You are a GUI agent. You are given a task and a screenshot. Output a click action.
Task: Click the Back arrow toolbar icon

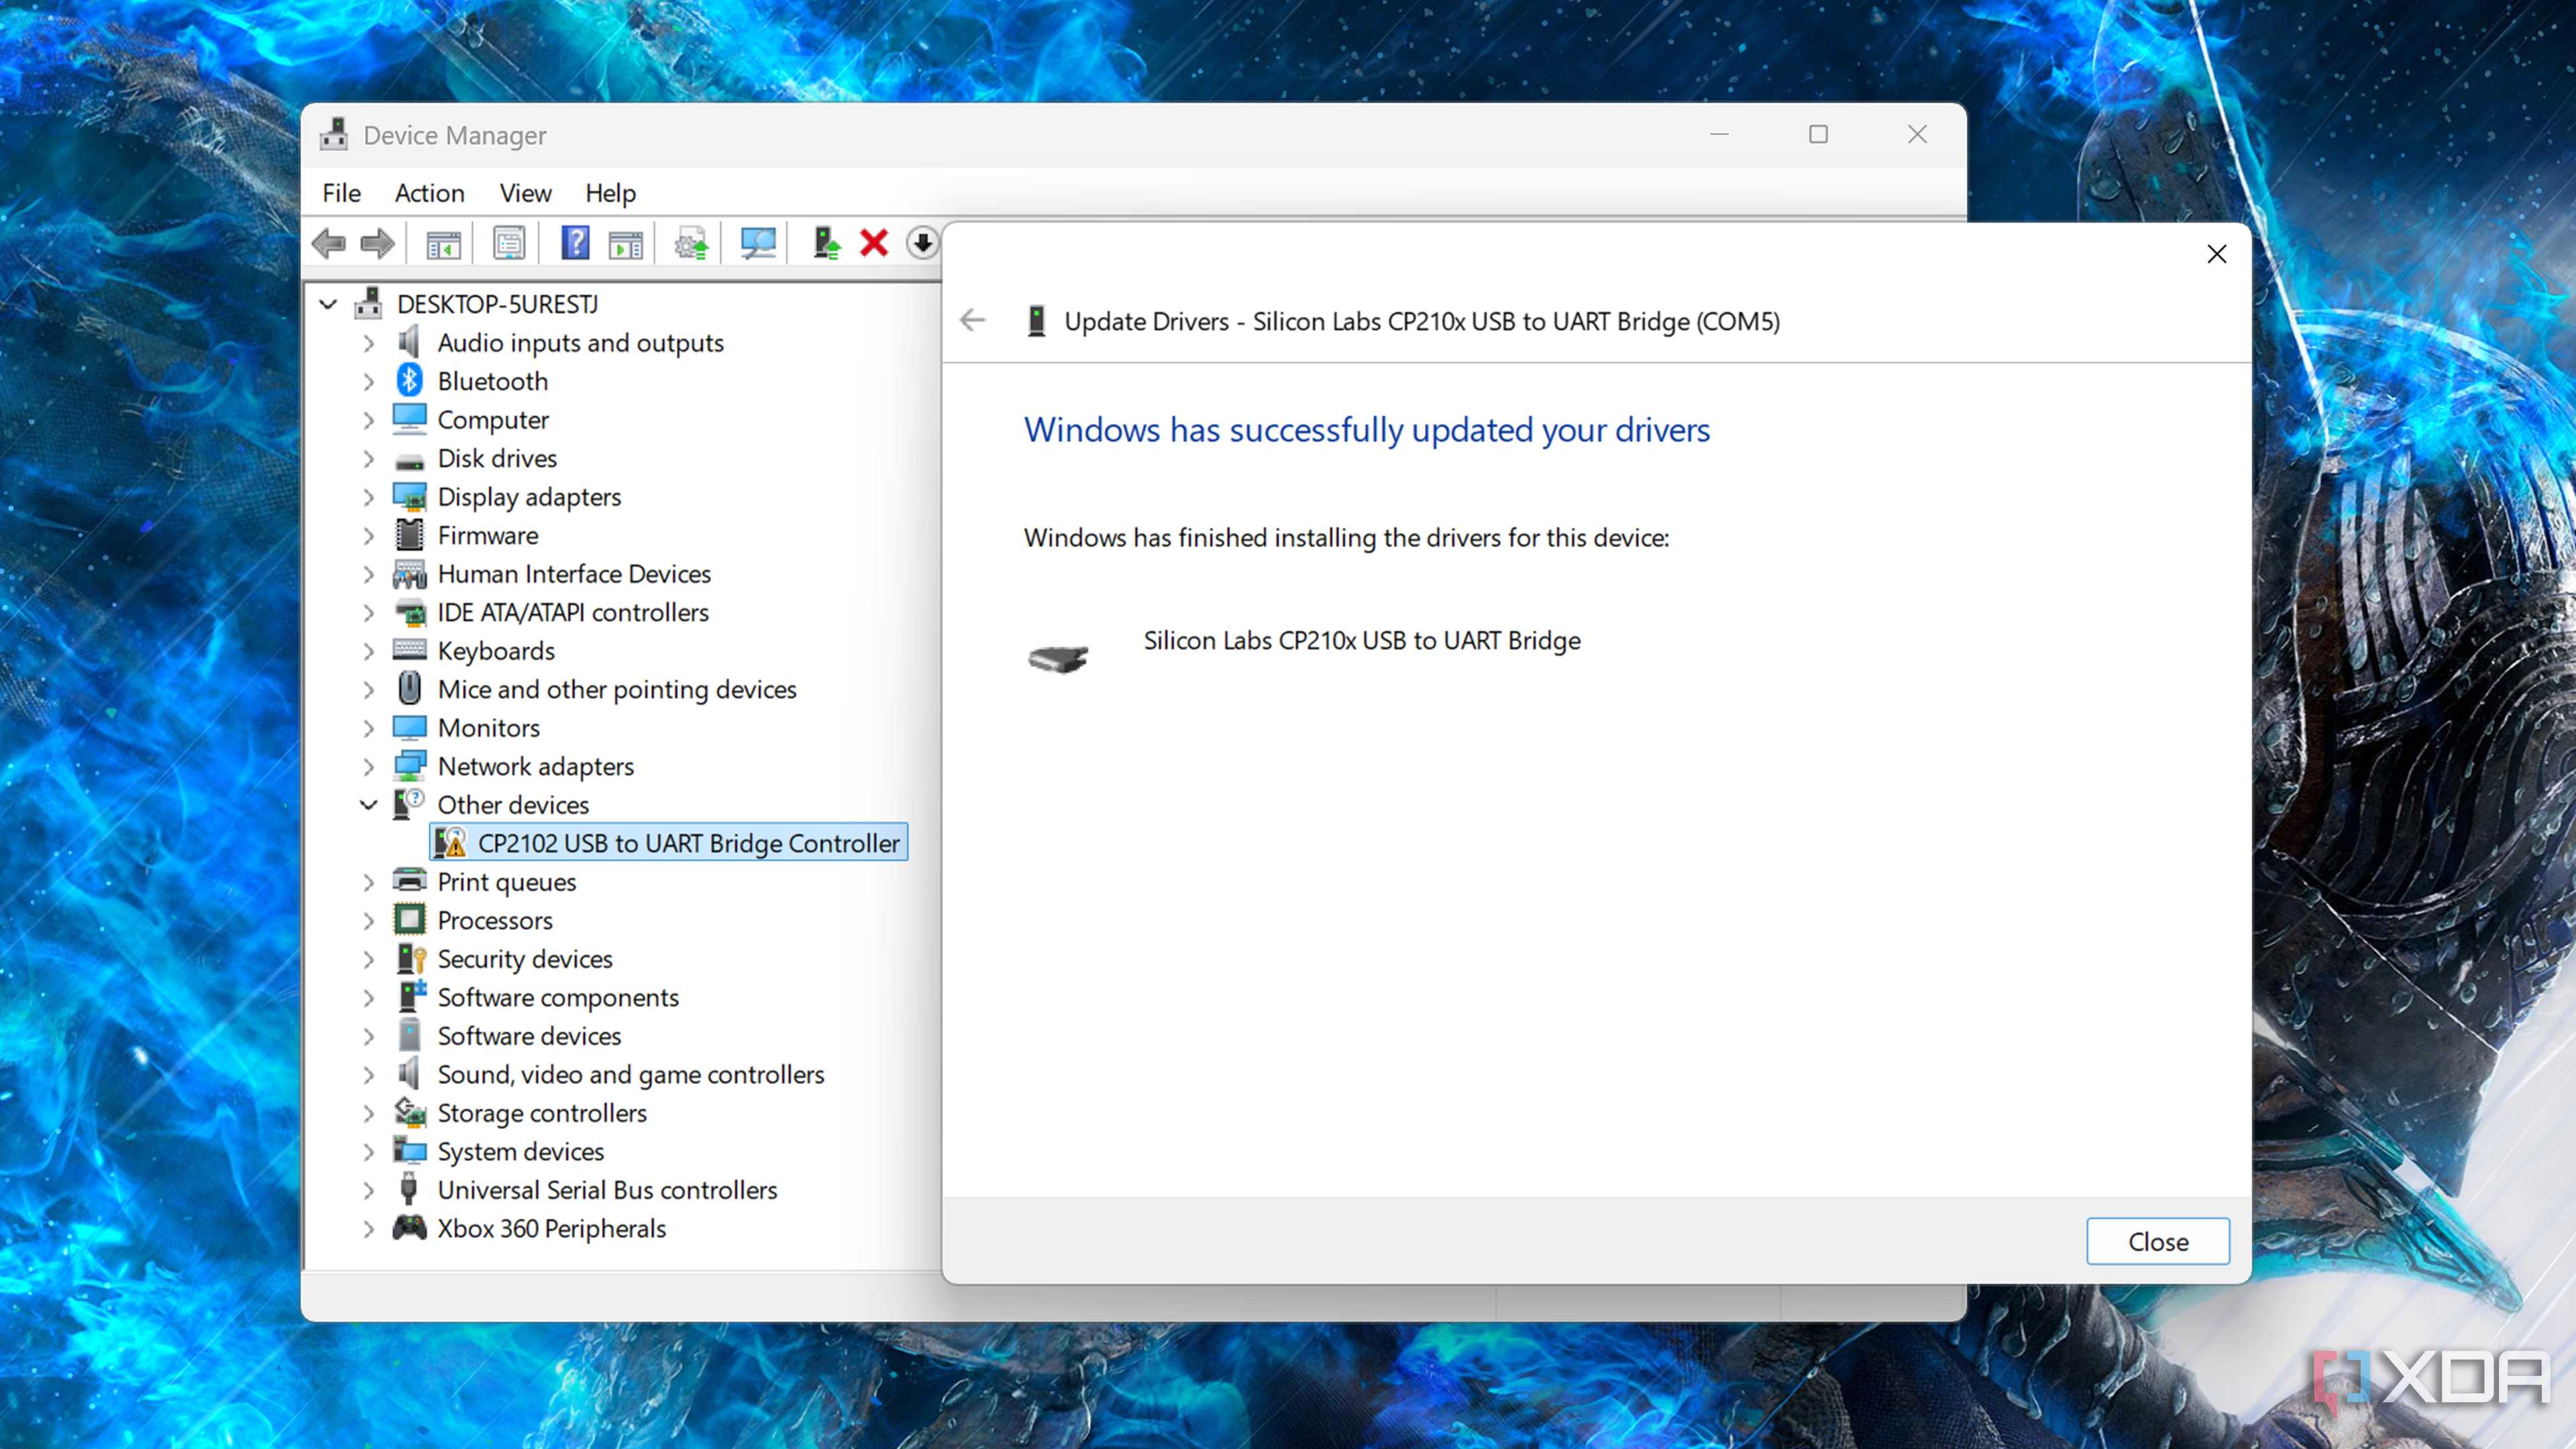click(329, 243)
